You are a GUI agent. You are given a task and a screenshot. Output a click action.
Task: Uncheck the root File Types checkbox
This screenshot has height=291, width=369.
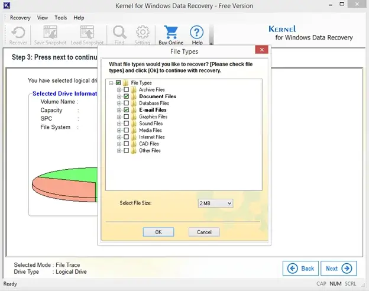point(118,83)
